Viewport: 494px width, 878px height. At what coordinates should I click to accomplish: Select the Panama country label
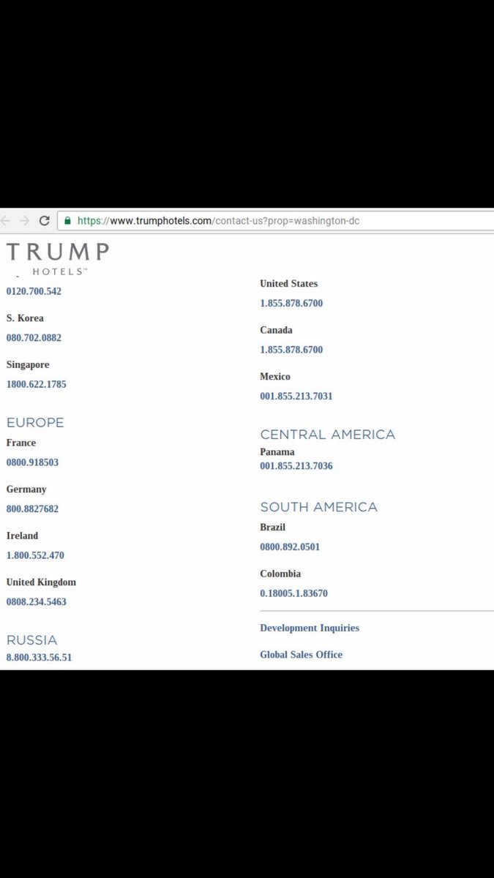(277, 451)
